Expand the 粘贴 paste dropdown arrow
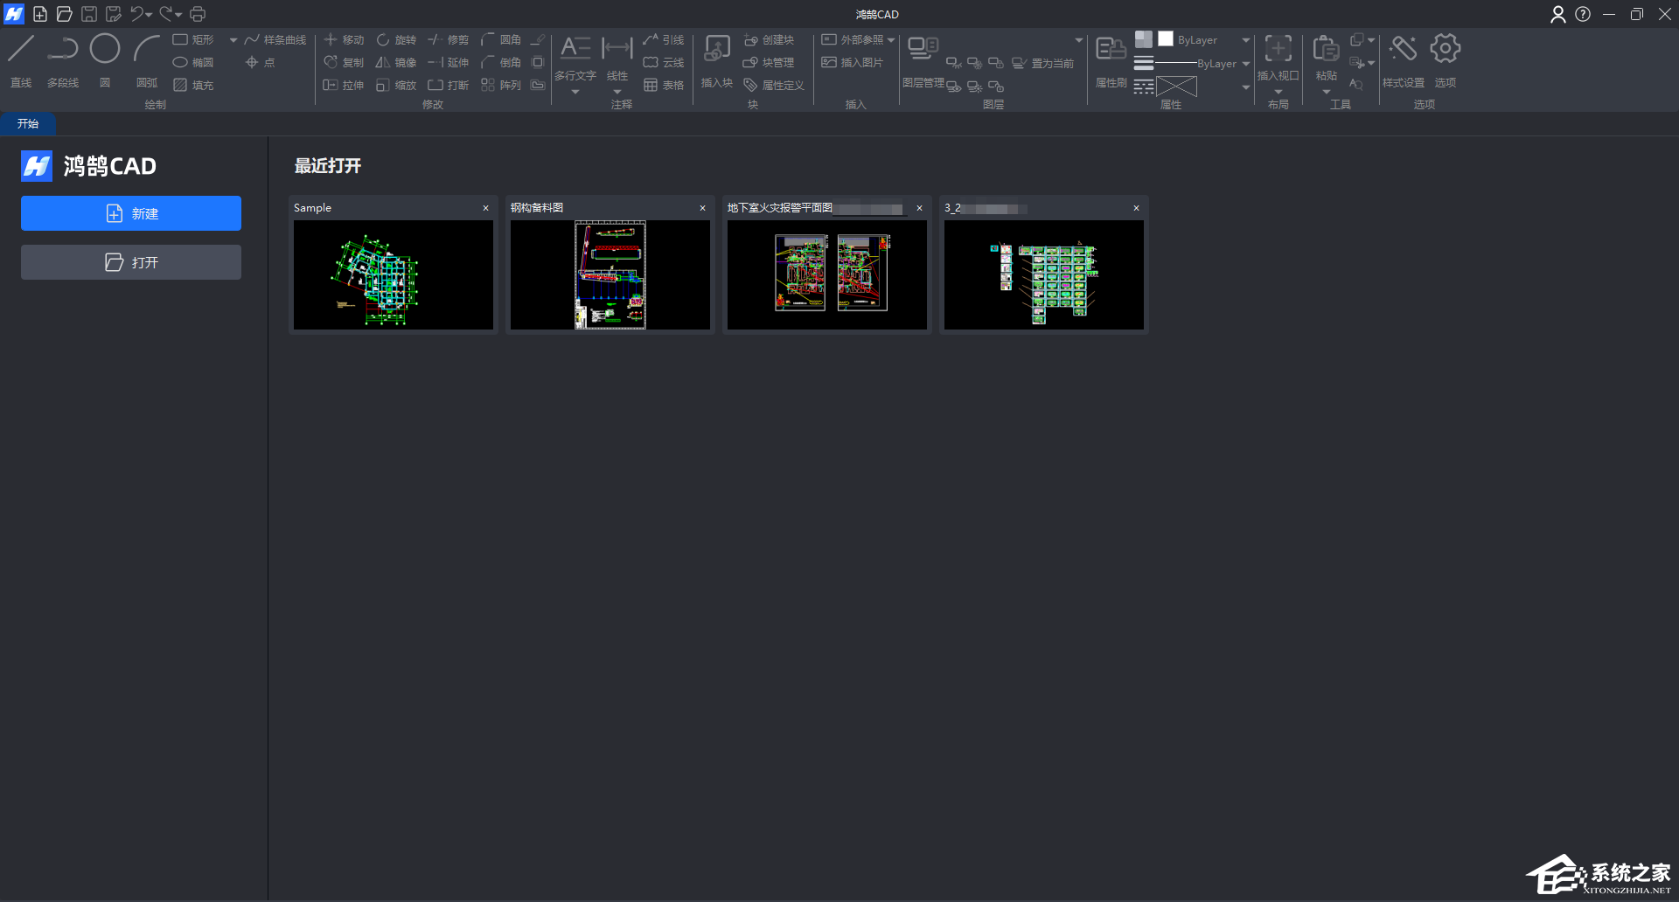This screenshot has width=1679, height=902. tap(1327, 92)
